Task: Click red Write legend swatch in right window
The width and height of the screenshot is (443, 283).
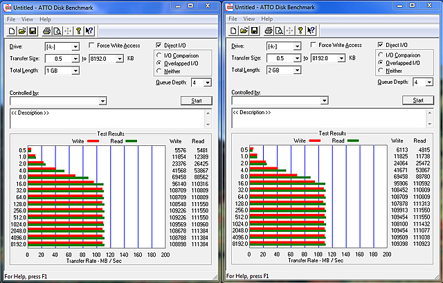Action: point(315,140)
